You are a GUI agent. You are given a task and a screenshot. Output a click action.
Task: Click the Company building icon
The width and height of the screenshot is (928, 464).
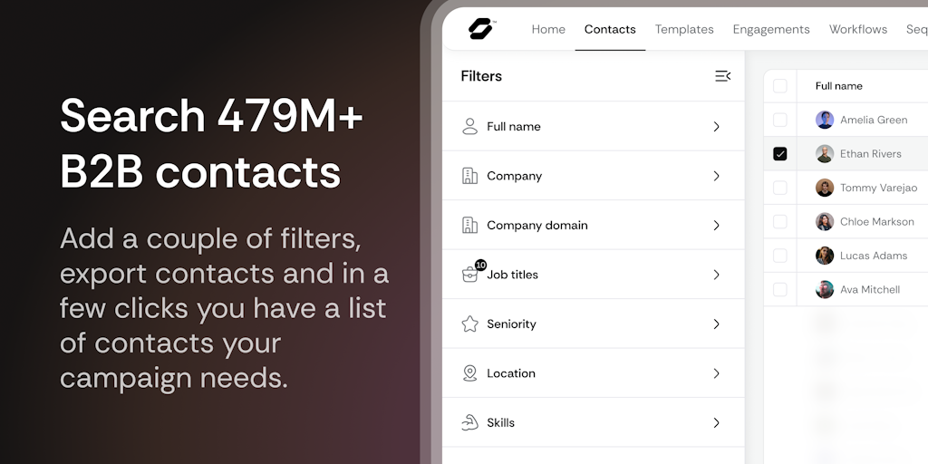pyautogui.click(x=469, y=176)
